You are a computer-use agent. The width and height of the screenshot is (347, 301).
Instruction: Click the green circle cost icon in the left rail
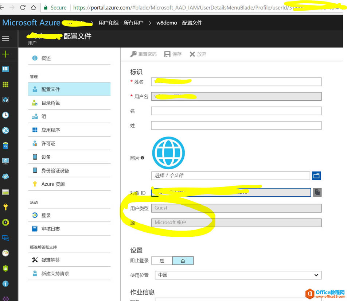(5, 222)
